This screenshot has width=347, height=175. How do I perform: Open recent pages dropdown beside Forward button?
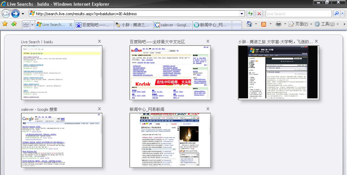[x=23, y=14]
